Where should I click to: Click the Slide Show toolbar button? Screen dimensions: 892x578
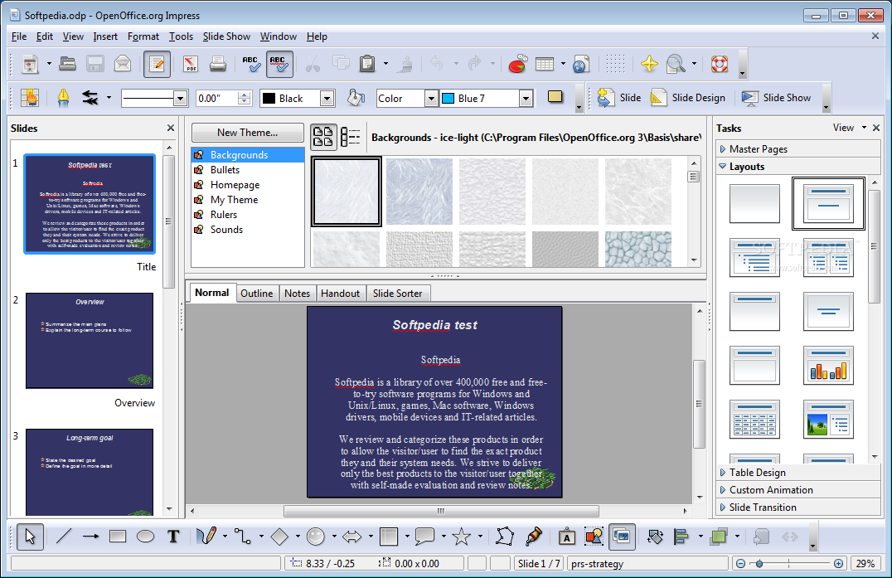point(777,98)
